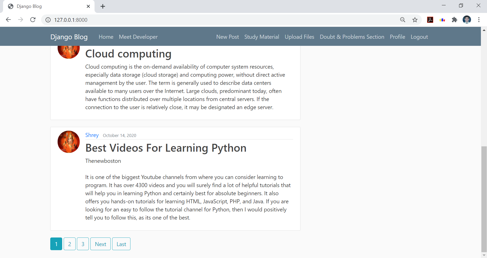Create a New Post from navbar
The image size is (487, 258).
click(228, 37)
